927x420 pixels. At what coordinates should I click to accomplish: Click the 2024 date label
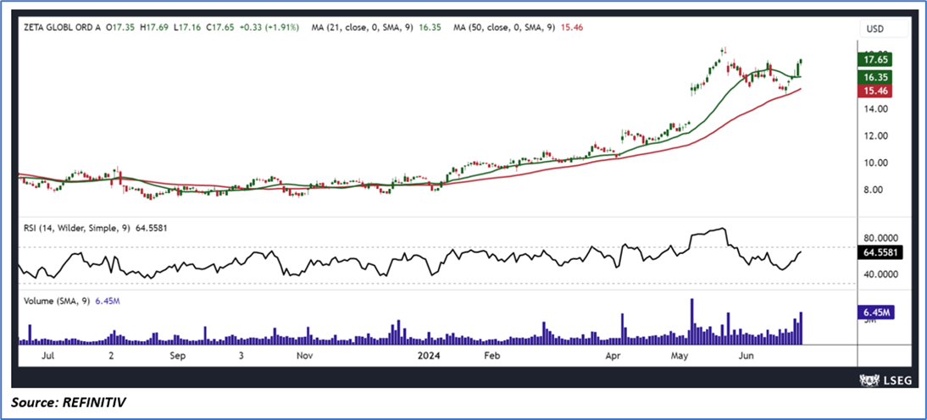(427, 356)
